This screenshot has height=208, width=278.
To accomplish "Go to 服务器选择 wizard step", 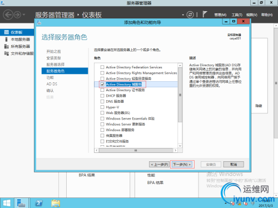I will [x=56, y=65].
